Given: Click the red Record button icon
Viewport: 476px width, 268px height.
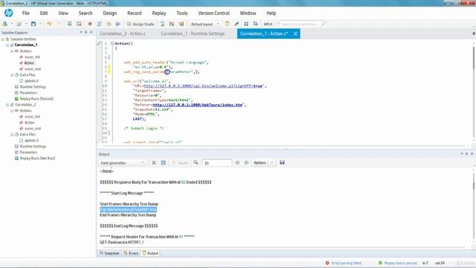Looking at the screenshot, I should pos(90,24).
